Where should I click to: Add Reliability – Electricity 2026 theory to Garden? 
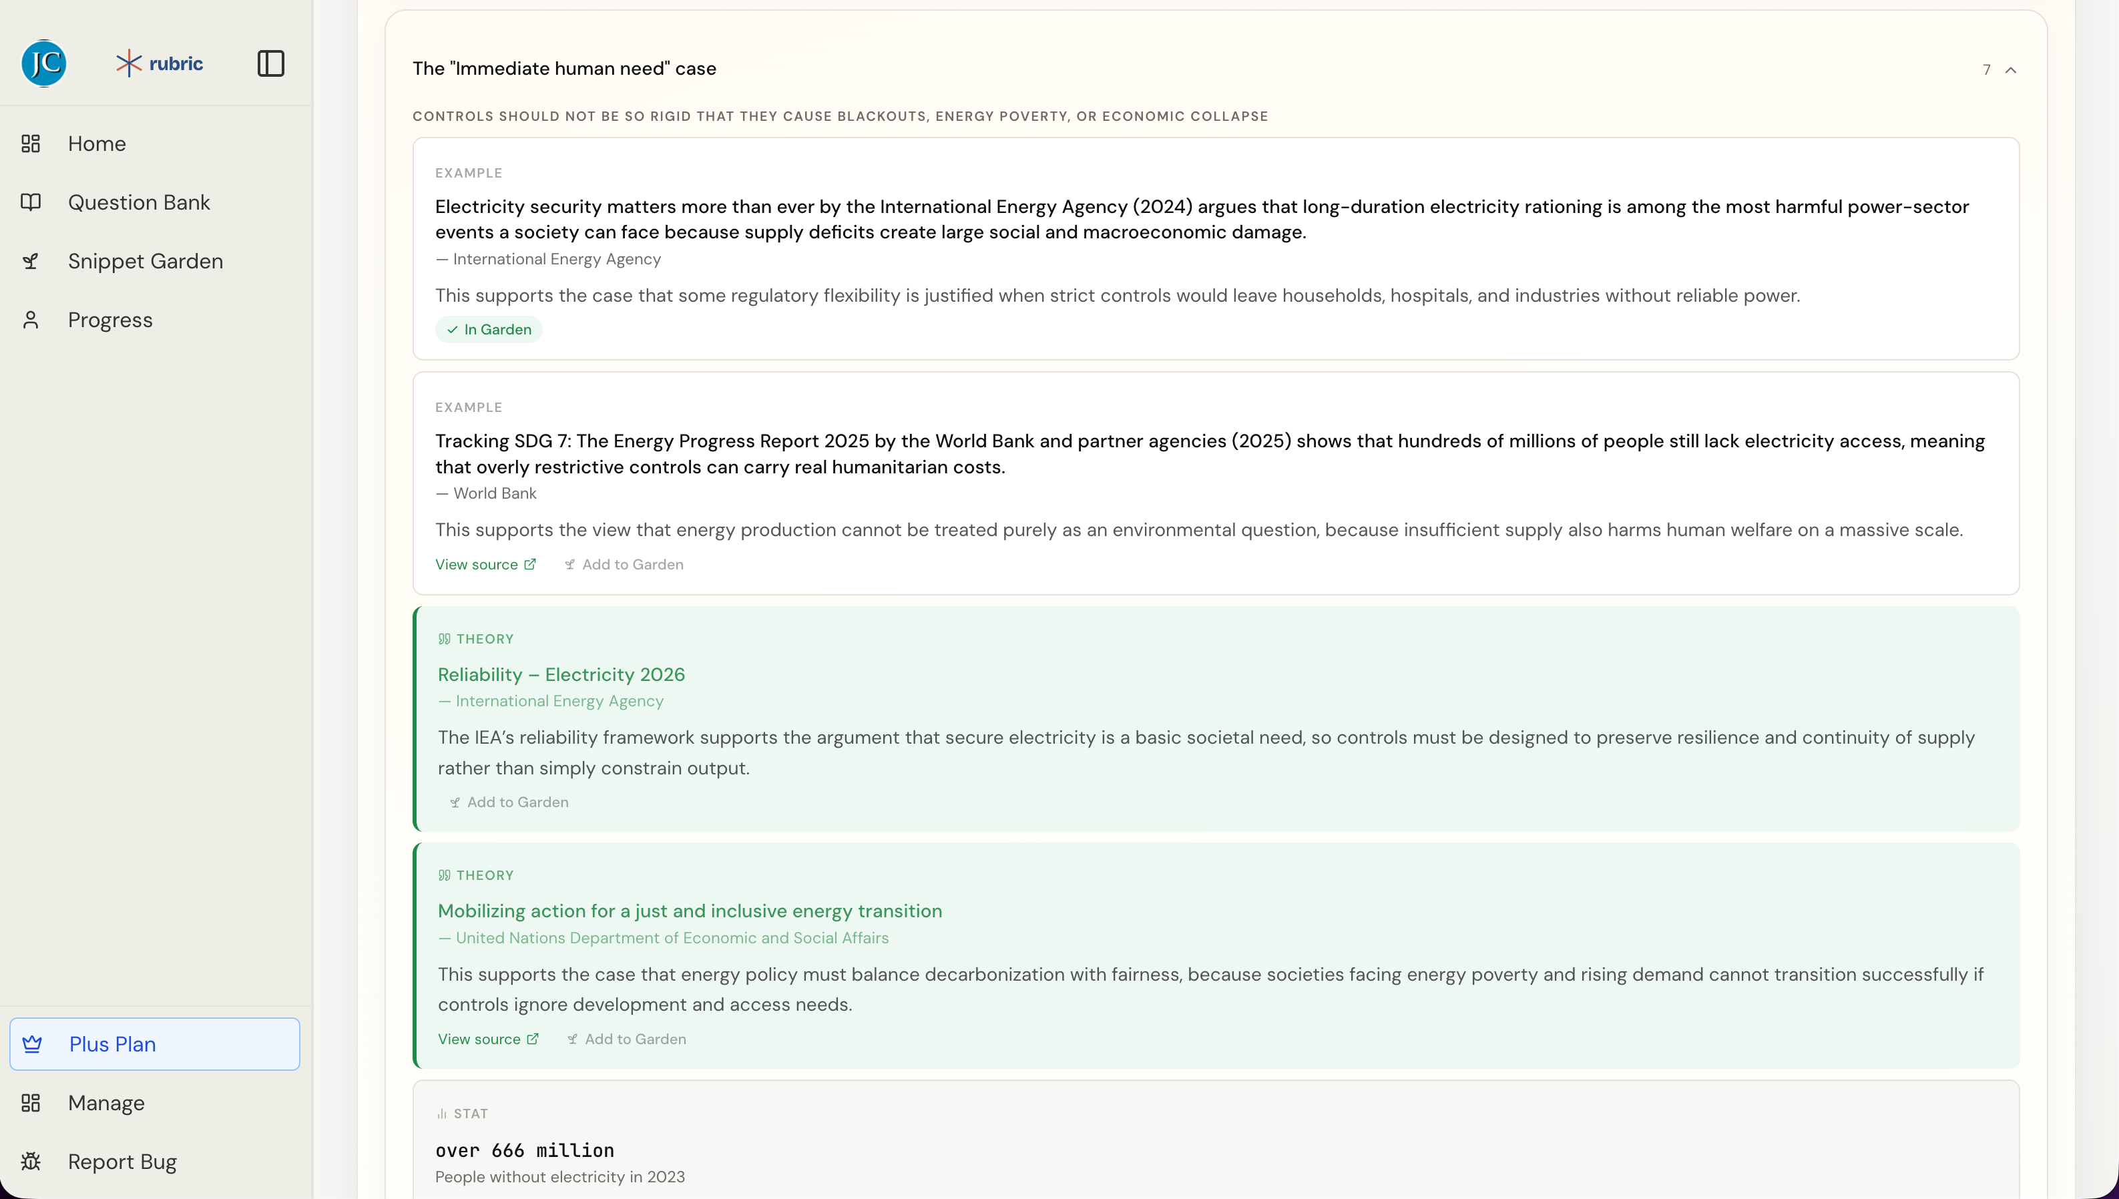pos(509,802)
